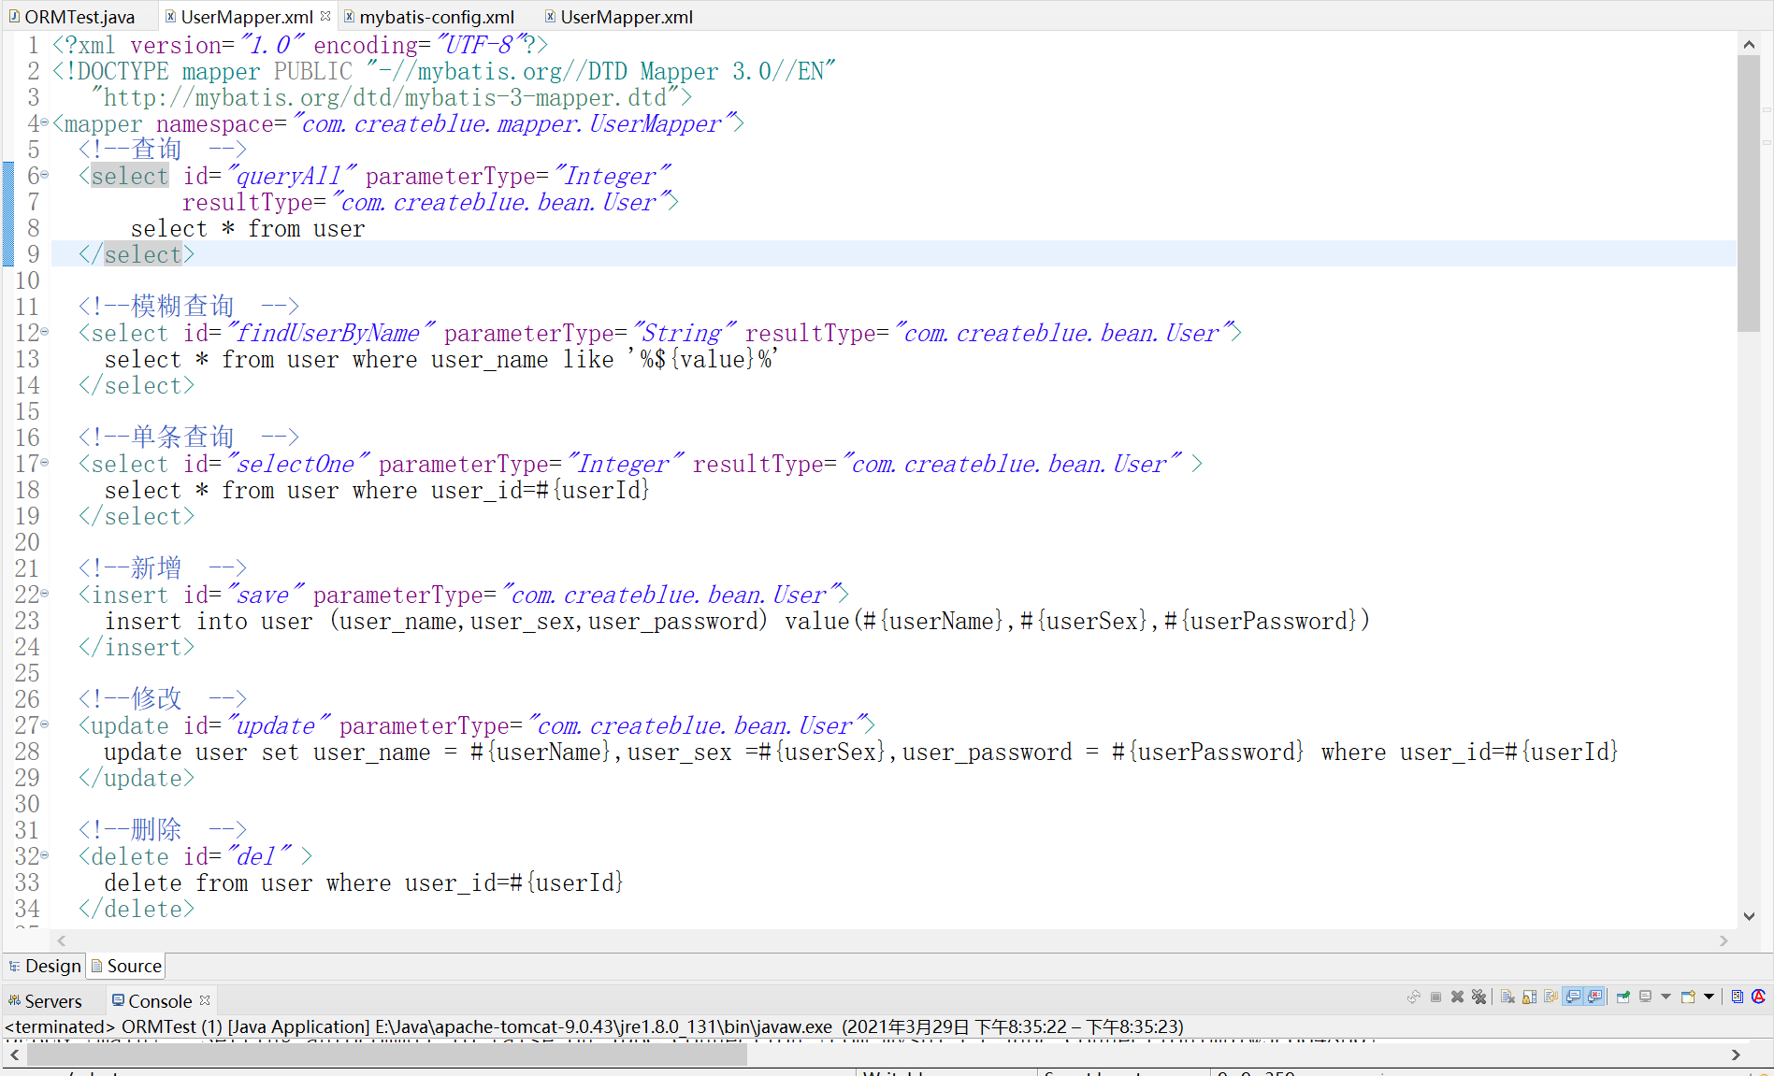Click the Source tab page icon
Screen dimensions: 1774x1076
pyautogui.click(x=96, y=966)
